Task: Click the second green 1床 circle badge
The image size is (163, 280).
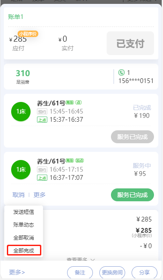Action: 21,169
